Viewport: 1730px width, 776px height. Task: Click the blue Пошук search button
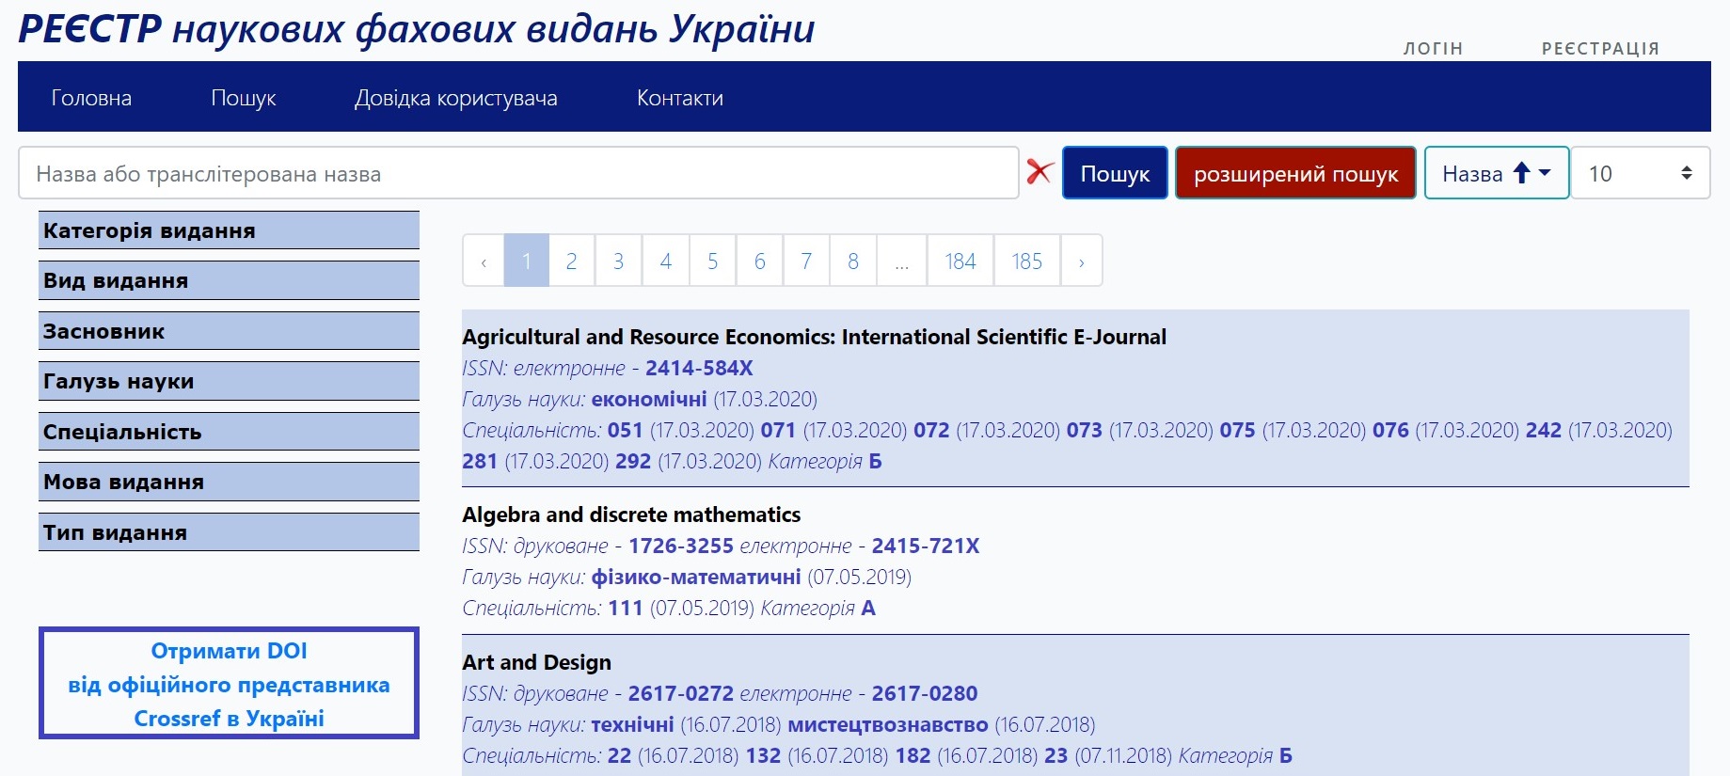coord(1115,173)
